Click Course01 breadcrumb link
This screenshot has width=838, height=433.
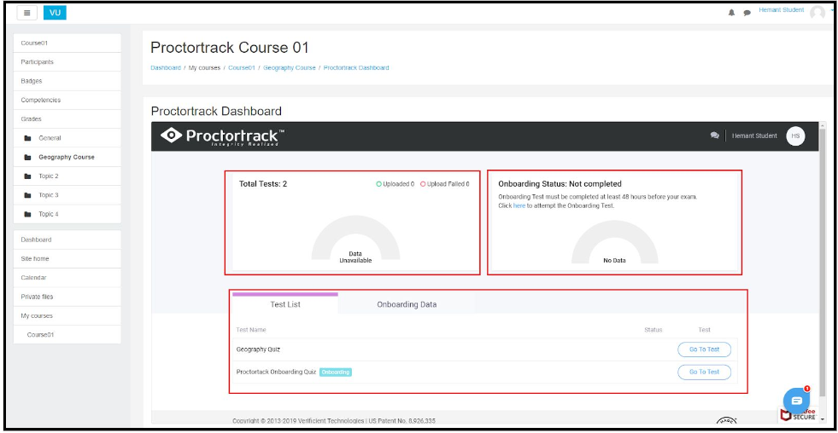pyautogui.click(x=242, y=67)
